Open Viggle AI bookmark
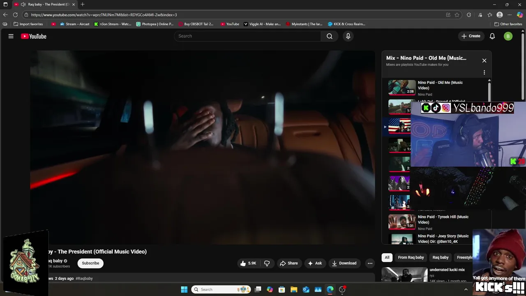 click(x=262, y=24)
